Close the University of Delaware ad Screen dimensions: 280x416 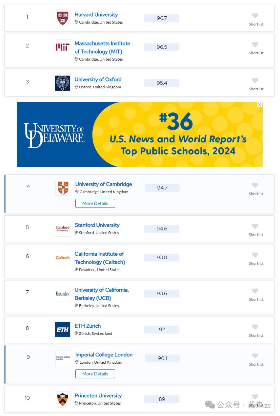pyautogui.click(x=260, y=105)
